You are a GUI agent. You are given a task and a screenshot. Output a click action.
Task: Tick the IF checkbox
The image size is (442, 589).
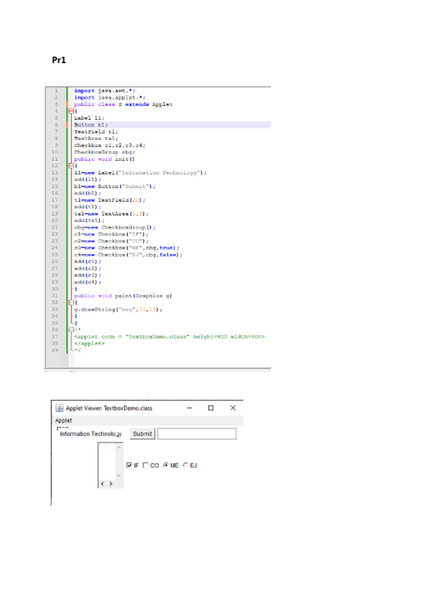coord(129,465)
